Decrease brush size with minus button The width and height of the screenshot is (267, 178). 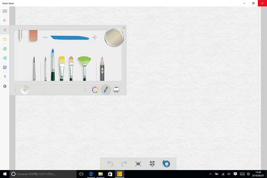[x=45, y=38]
